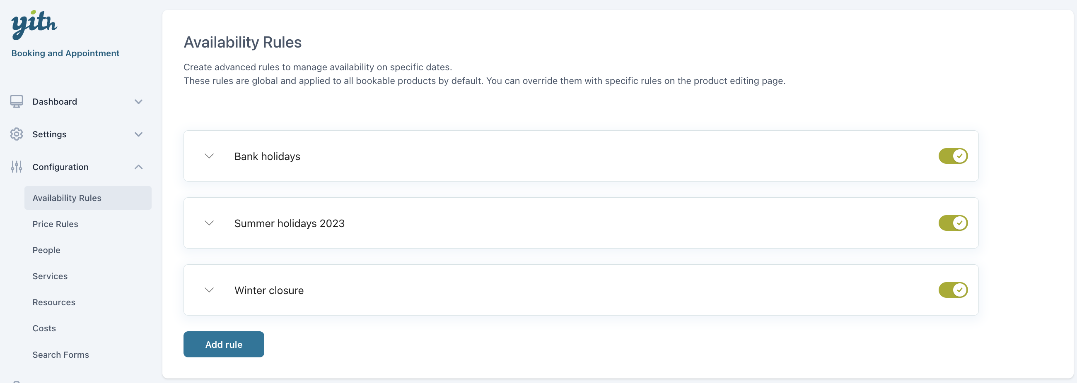Go to the People section

(x=46, y=250)
